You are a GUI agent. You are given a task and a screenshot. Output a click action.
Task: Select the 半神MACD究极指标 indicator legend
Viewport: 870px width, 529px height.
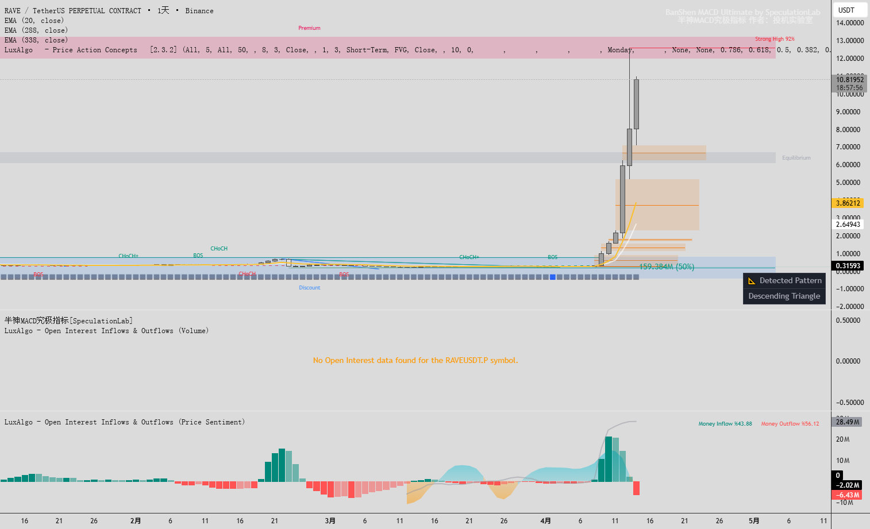[68, 321]
